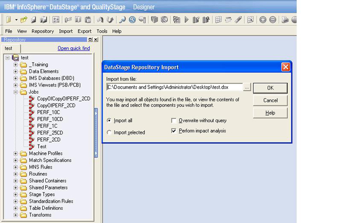
Task: Click the Shared container disc icon
Action: [x=164, y=20]
